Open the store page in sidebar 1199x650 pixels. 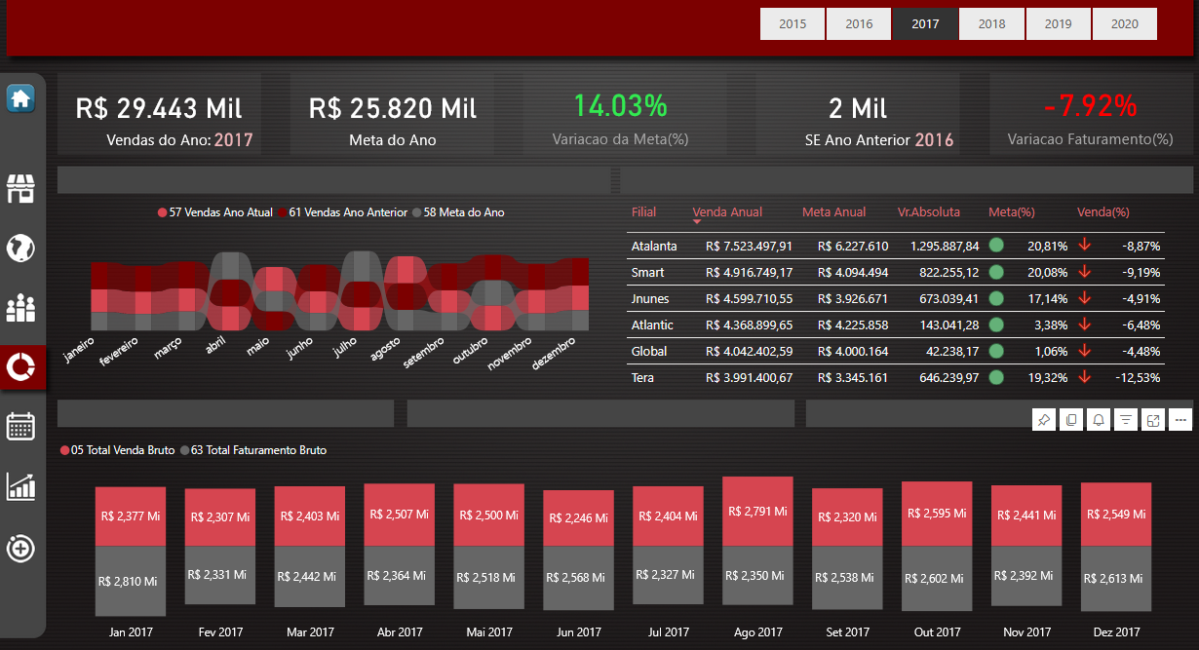(x=20, y=189)
